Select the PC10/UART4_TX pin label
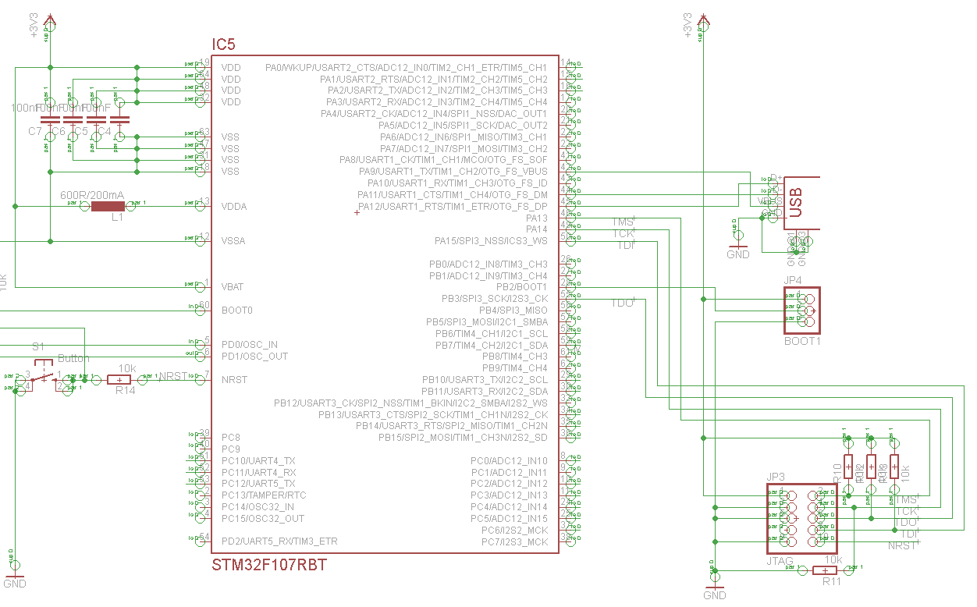 coord(258,461)
